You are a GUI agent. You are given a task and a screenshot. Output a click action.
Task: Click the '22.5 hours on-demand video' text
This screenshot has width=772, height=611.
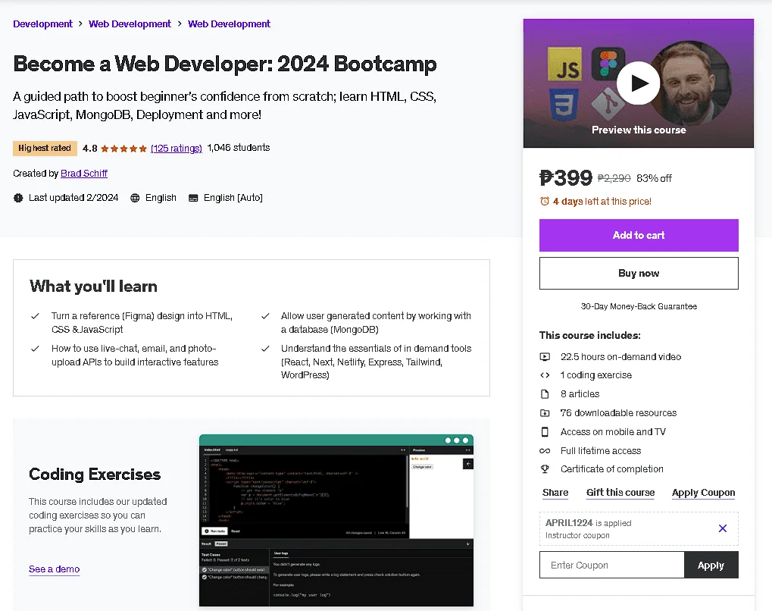[x=620, y=357]
